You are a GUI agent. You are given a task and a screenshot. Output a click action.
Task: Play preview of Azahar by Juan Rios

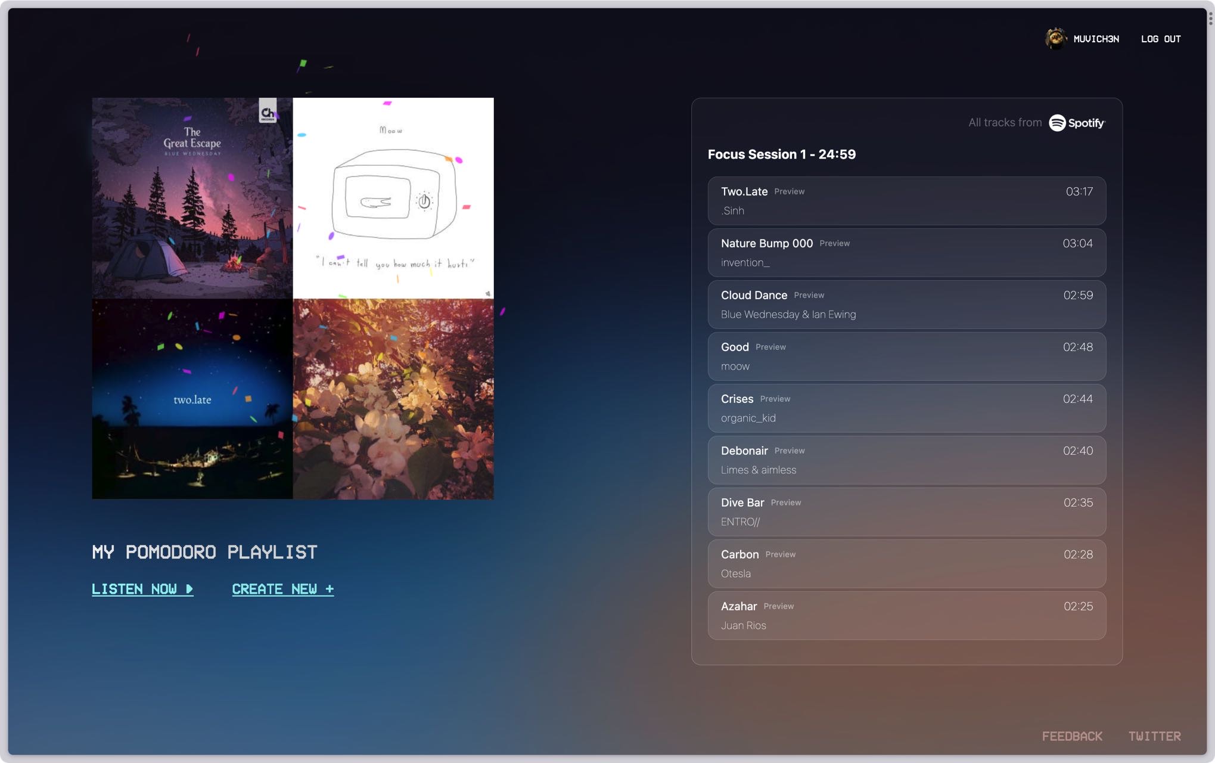778,607
